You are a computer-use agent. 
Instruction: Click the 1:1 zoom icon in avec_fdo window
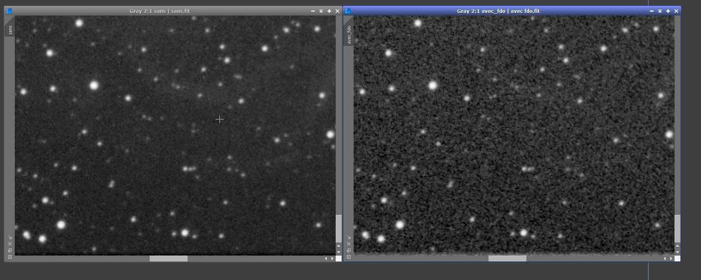click(349, 257)
